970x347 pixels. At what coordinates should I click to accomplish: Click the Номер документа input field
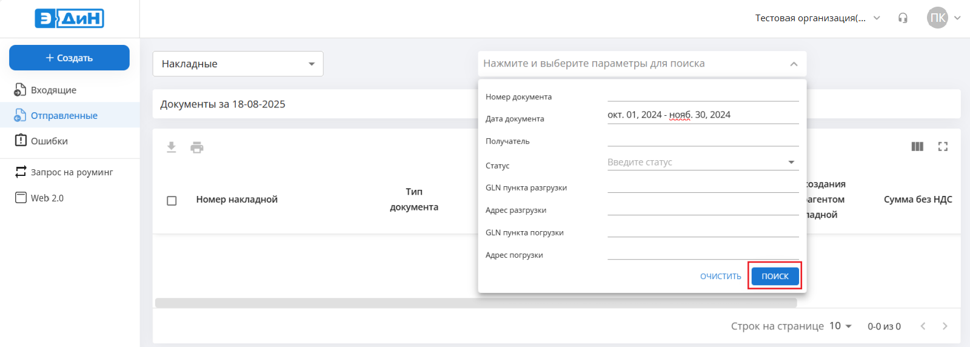[703, 95]
